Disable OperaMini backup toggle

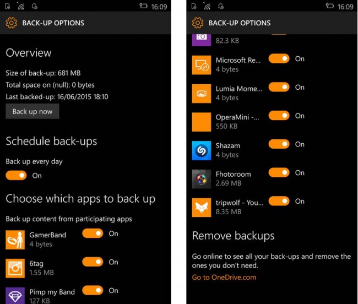click(x=279, y=116)
